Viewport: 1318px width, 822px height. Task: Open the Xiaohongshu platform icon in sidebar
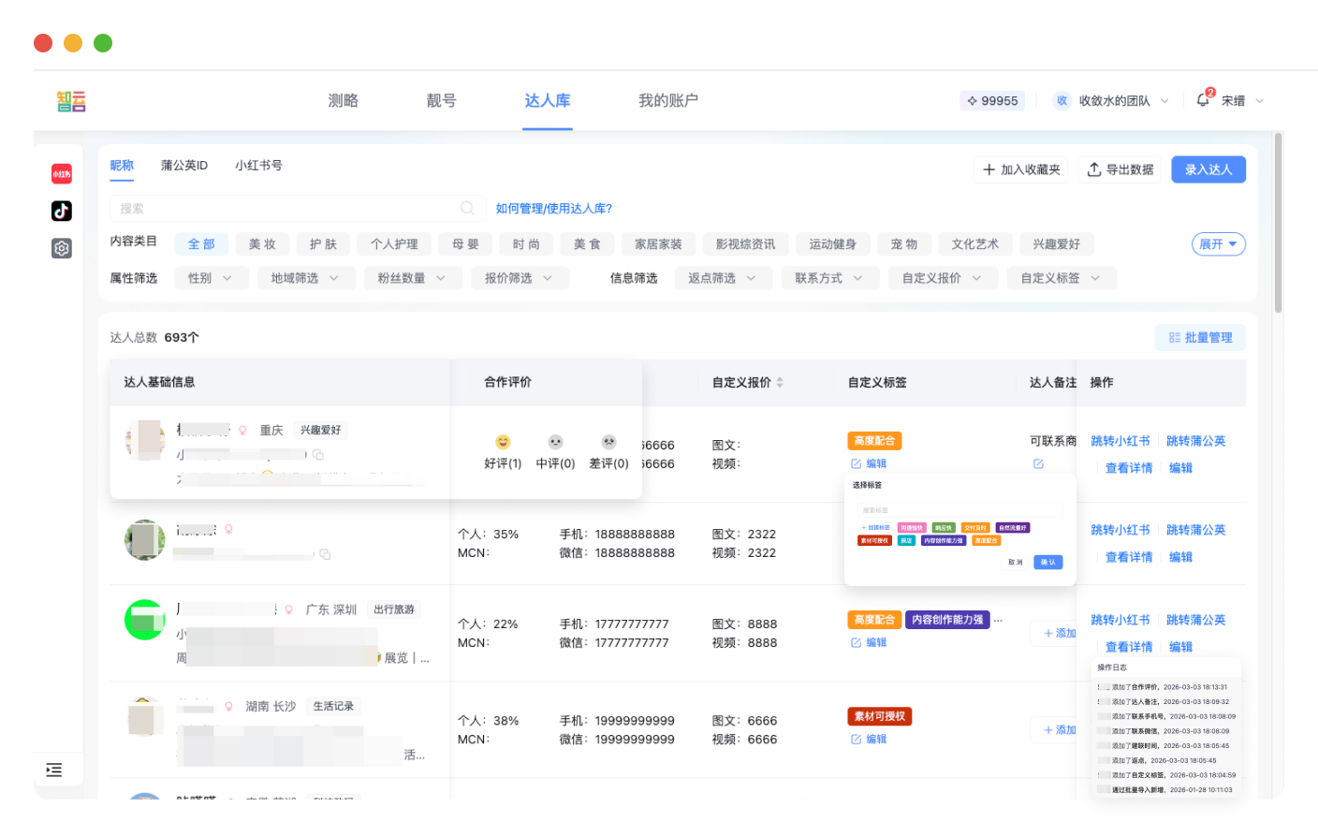tap(62, 174)
